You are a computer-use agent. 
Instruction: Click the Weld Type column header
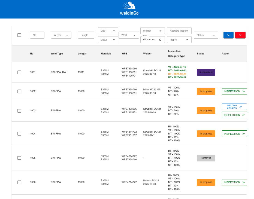pyautogui.click(x=57, y=54)
